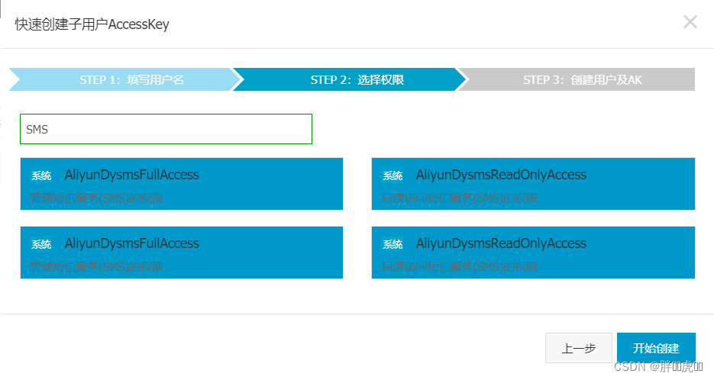Choose the AliyunDysmsFullAccess card in the top row
Screen dimensions: 714x380
click(x=182, y=184)
